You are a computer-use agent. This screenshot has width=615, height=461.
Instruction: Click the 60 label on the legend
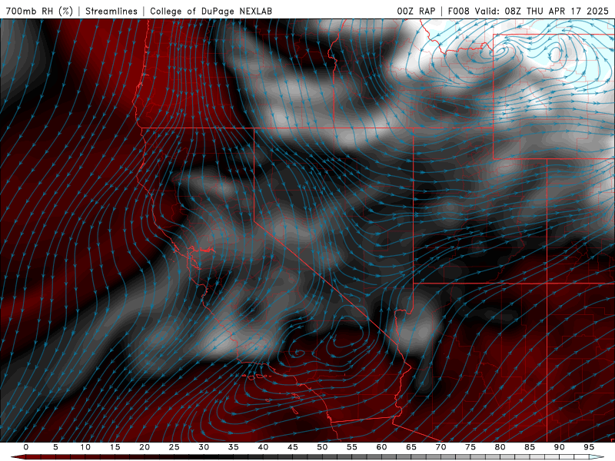click(x=381, y=447)
